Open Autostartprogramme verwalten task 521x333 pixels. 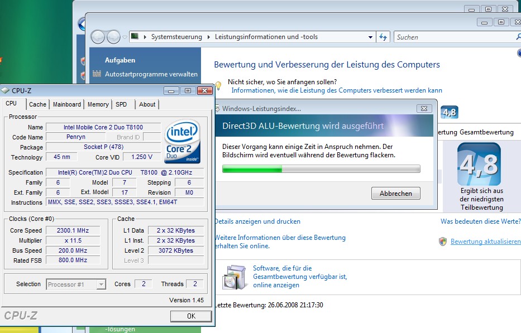(151, 74)
